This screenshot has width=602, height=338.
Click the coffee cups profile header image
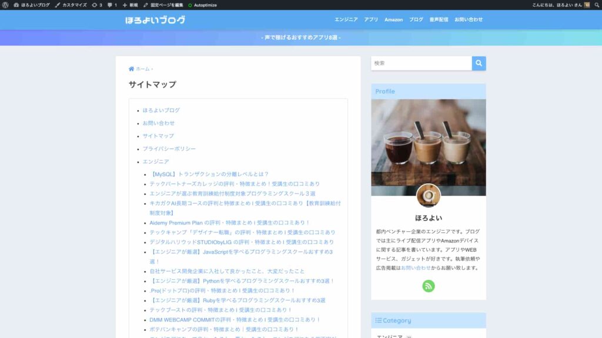point(429,147)
